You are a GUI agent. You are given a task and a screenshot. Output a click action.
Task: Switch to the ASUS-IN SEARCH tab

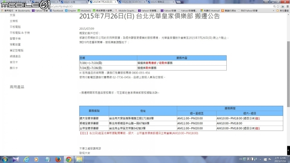pyautogui.click(x=132, y=2)
